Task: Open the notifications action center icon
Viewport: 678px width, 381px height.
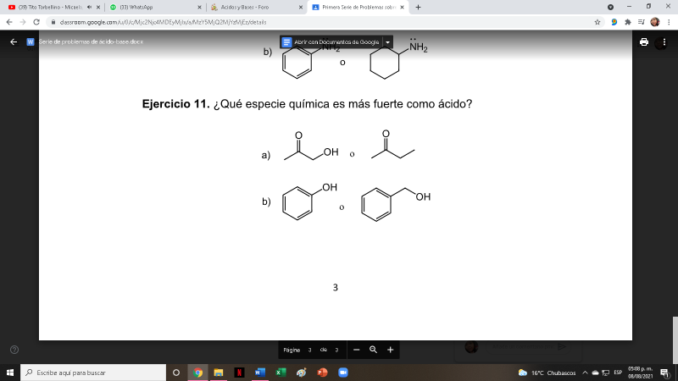Action: pyautogui.click(x=665, y=373)
